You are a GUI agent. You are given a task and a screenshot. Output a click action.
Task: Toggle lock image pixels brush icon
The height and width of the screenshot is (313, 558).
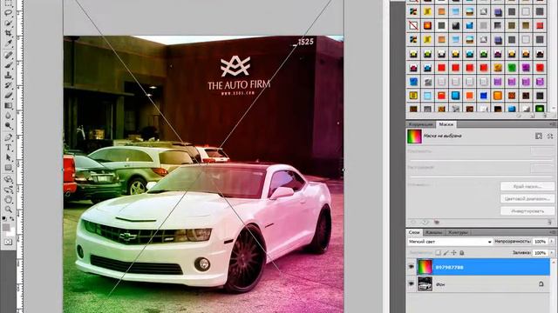pos(446,253)
